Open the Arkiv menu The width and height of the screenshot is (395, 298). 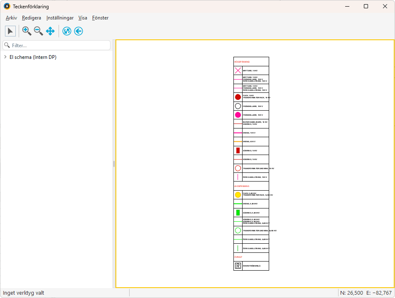[x=12, y=18]
